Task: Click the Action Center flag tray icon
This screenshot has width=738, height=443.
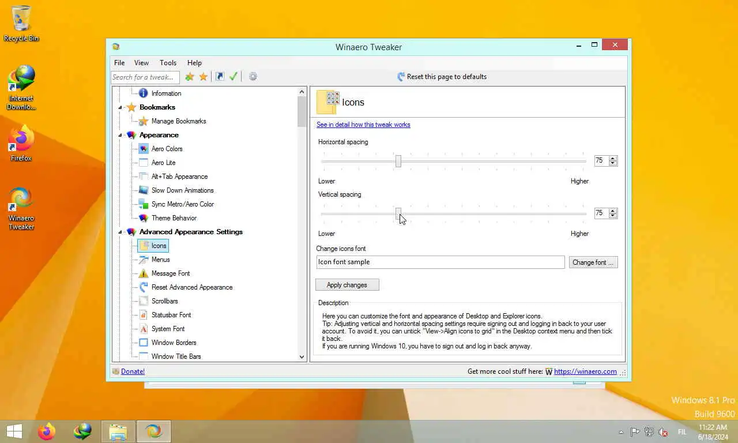Action: click(635, 432)
